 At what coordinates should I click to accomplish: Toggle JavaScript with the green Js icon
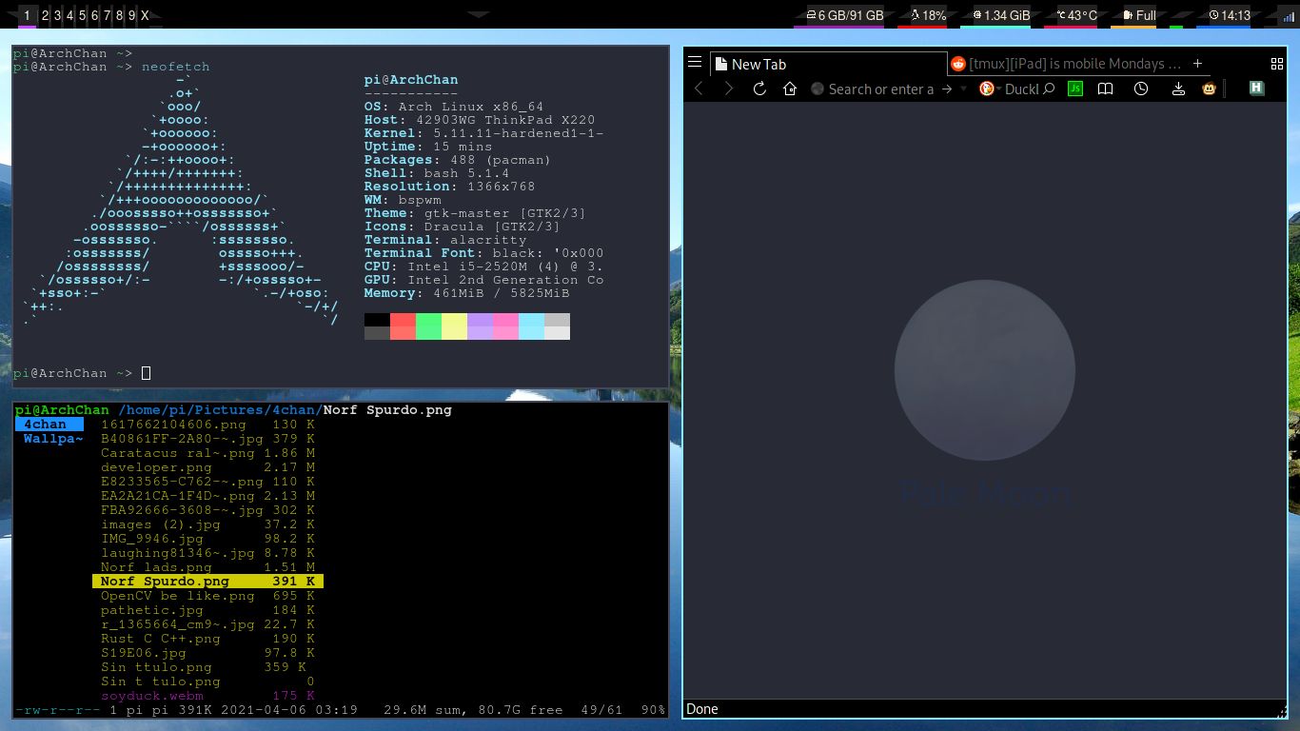point(1075,88)
